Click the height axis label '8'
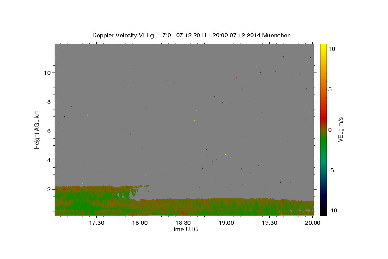The image size is (388, 259). tap(49, 102)
